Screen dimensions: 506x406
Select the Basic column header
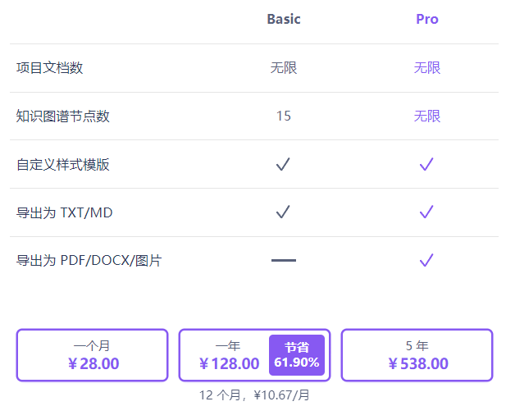[284, 19]
